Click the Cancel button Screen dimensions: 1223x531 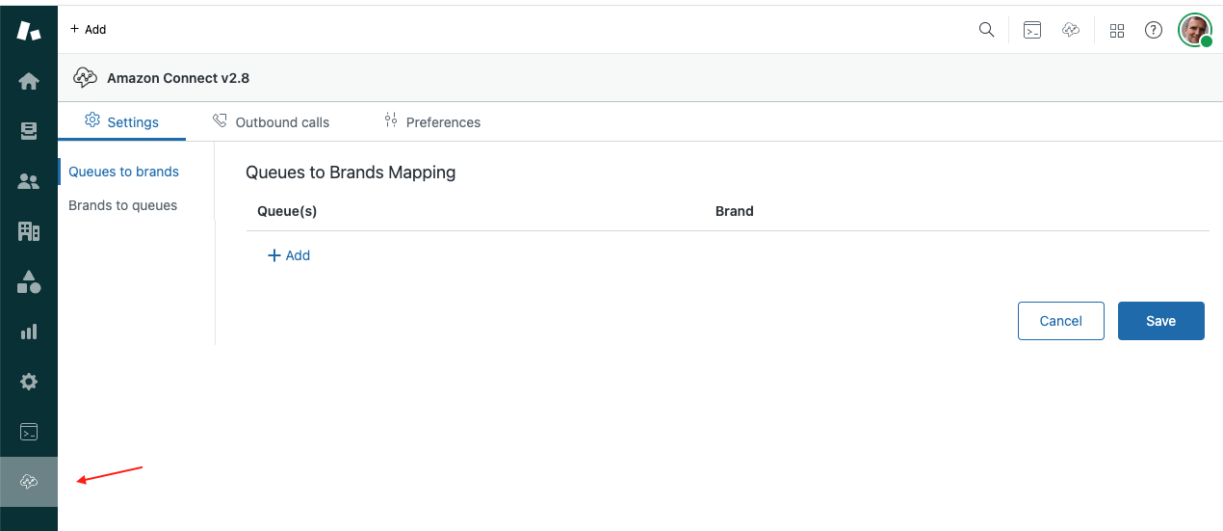1060,321
